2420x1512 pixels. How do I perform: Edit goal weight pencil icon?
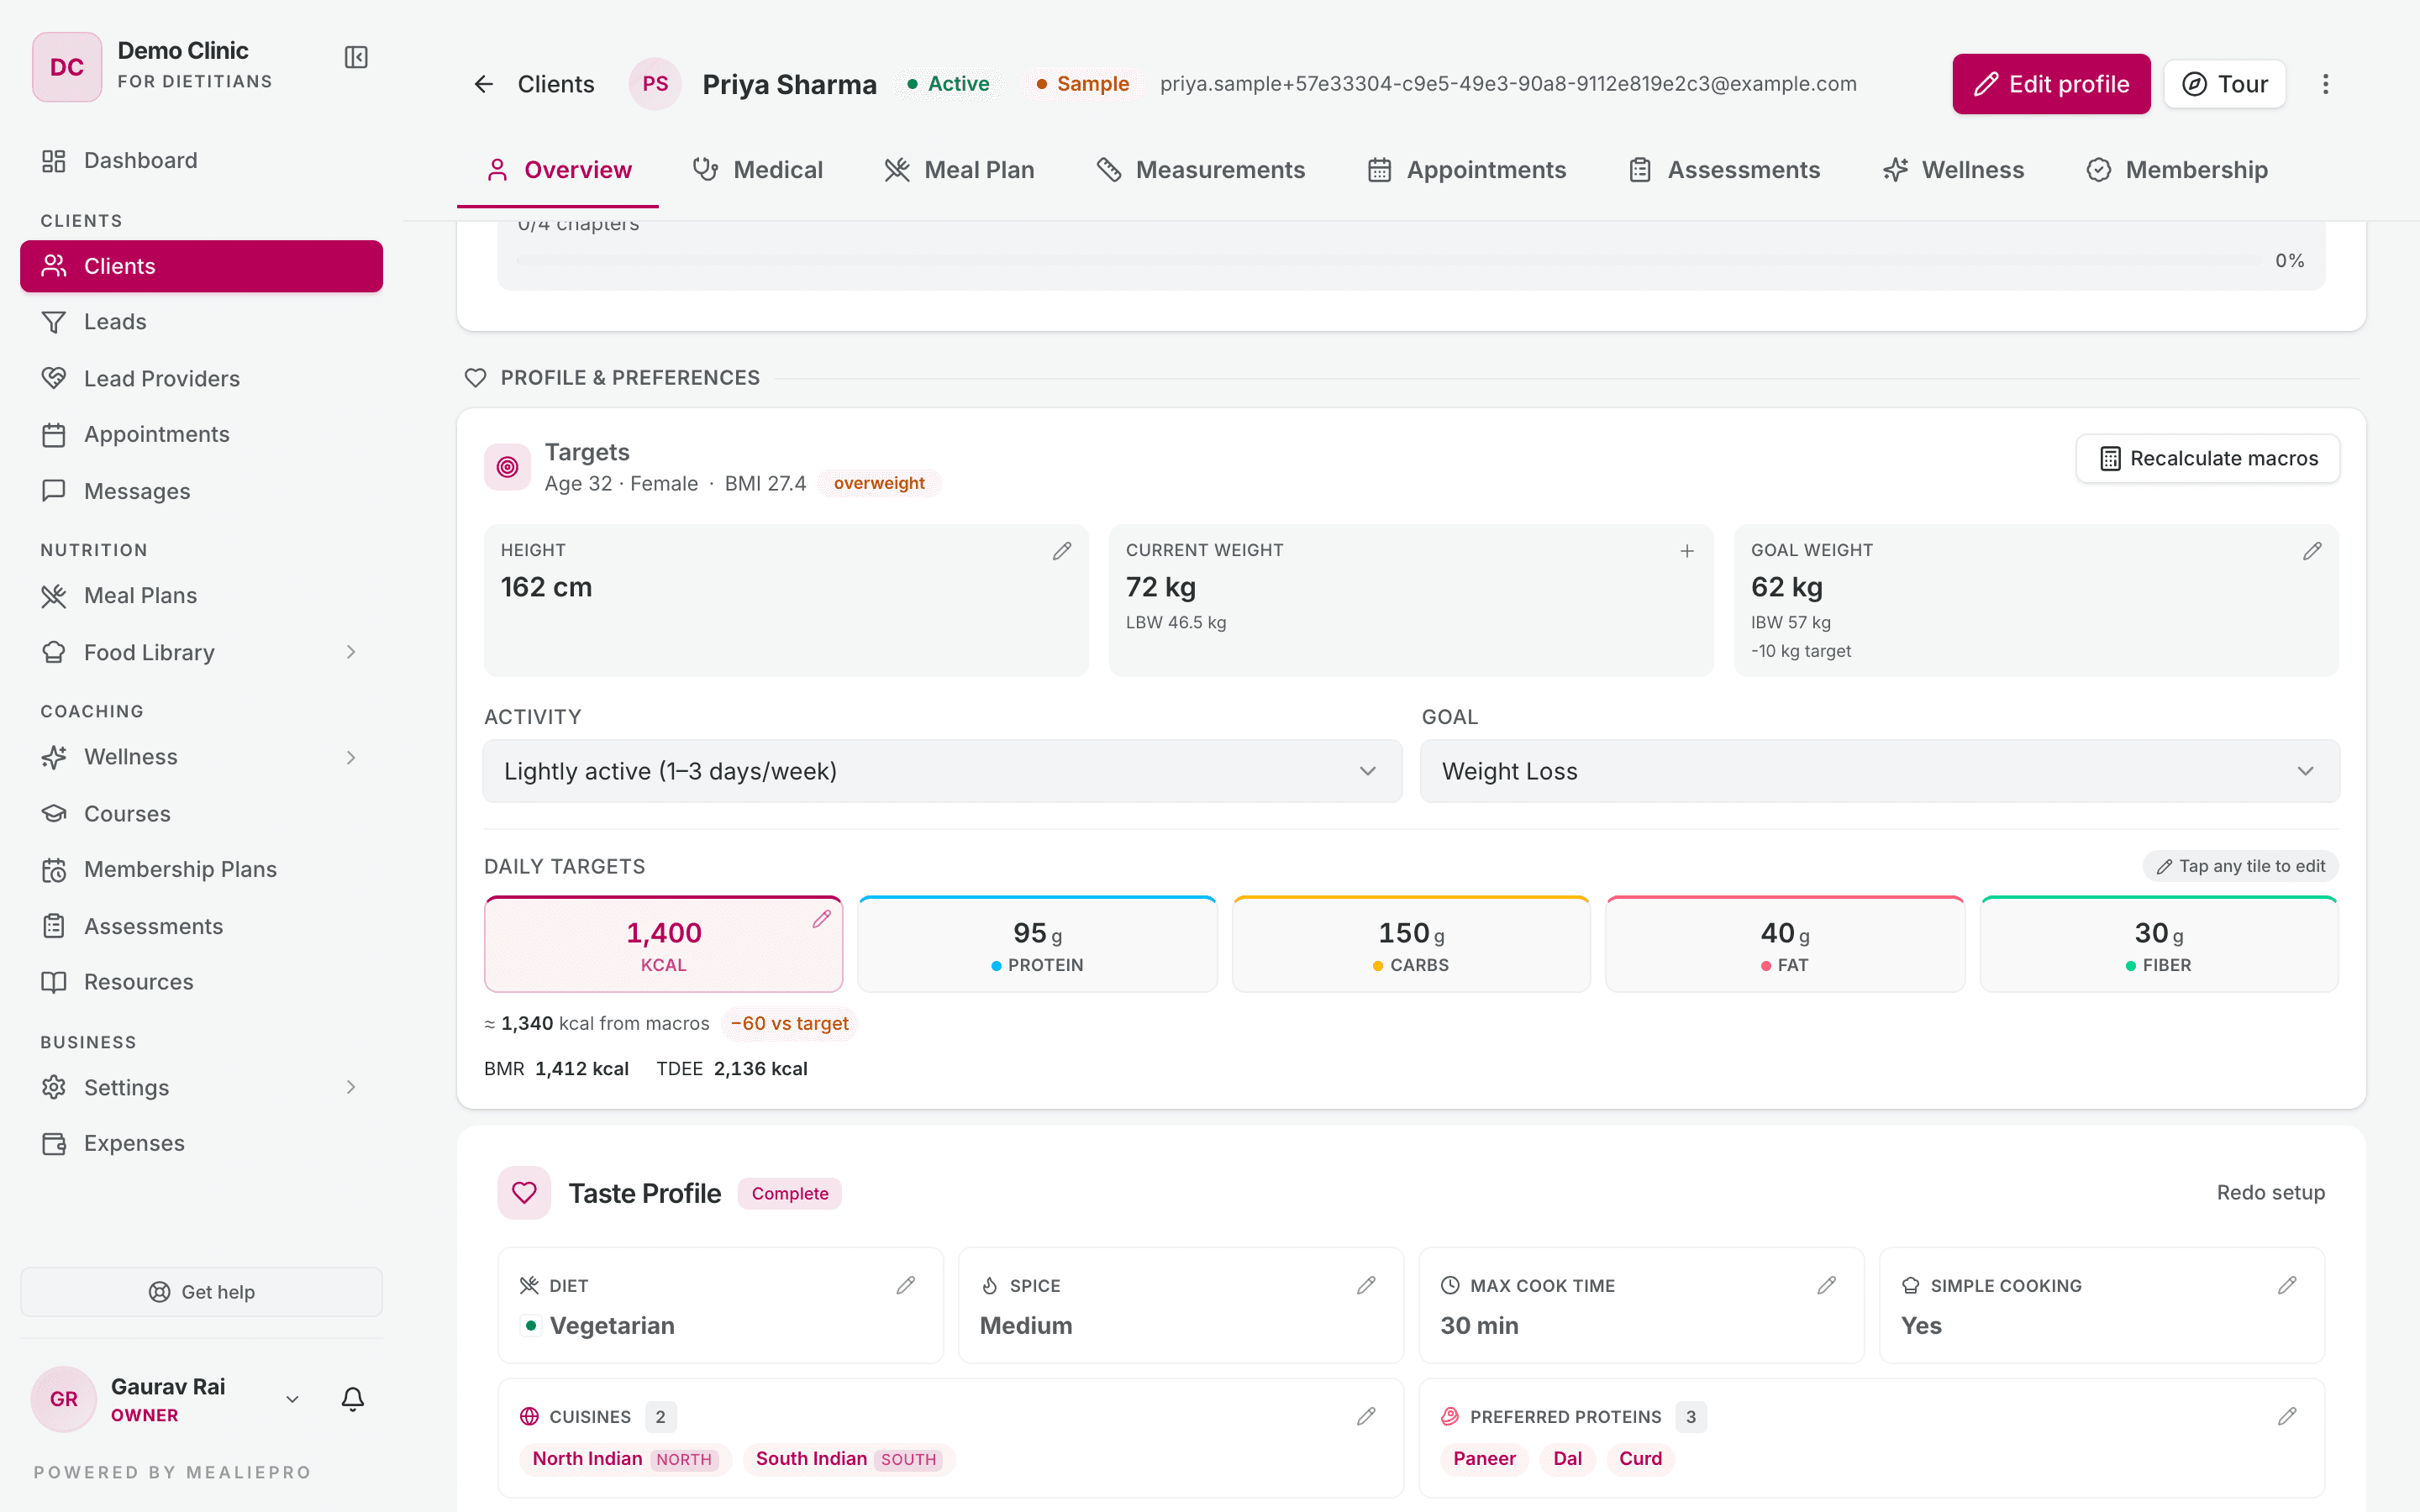(x=2312, y=551)
